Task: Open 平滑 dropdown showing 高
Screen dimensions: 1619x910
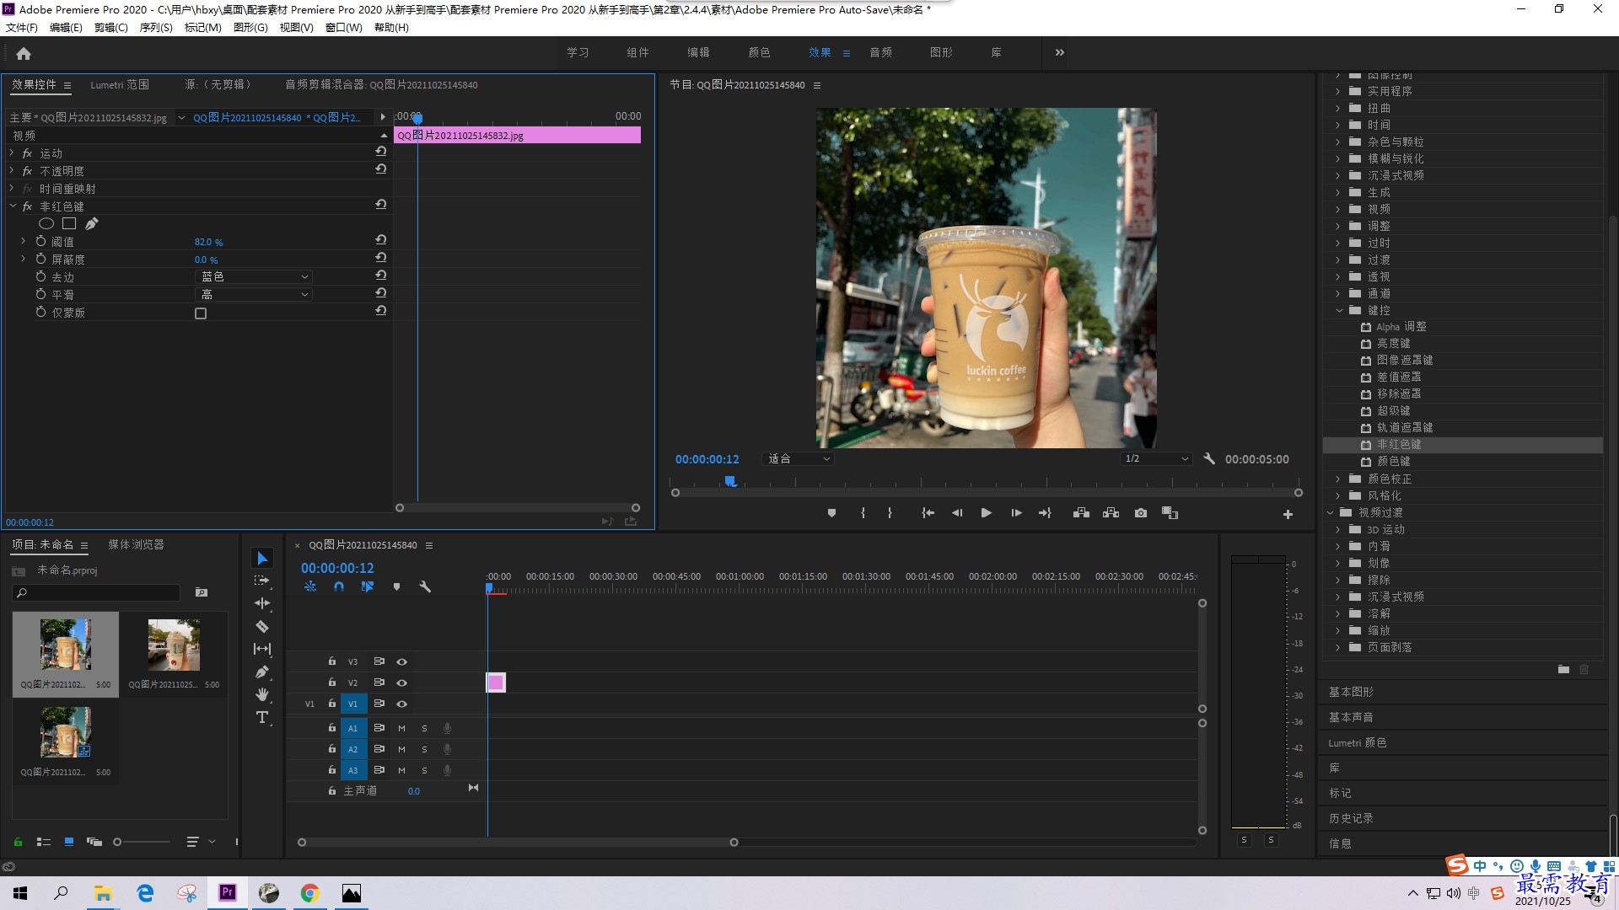Action: 255,294
